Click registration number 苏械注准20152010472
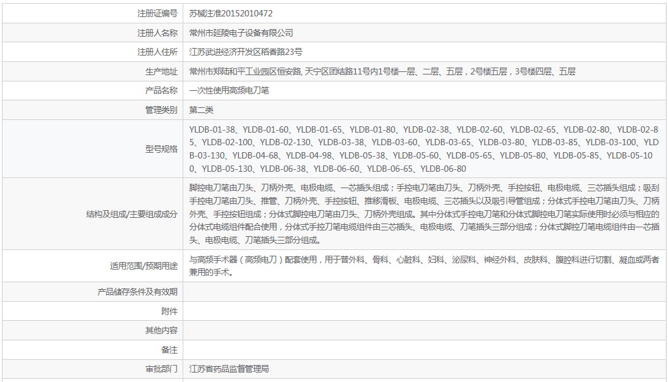The height and width of the screenshot is (382, 668). coord(231,13)
